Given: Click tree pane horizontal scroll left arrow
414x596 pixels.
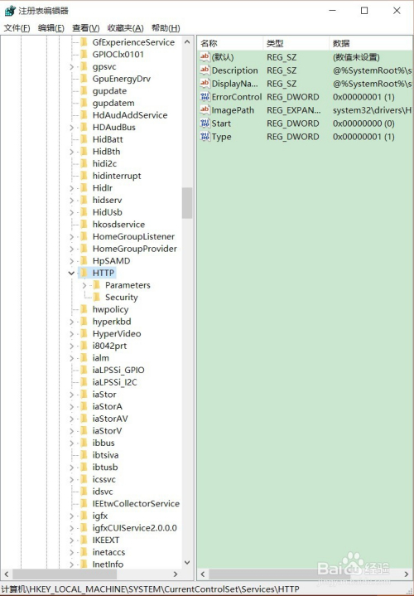Looking at the screenshot, I should (6, 574).
